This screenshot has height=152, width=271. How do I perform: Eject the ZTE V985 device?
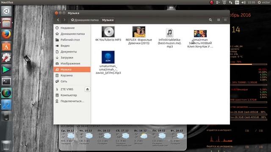[87, 89]
